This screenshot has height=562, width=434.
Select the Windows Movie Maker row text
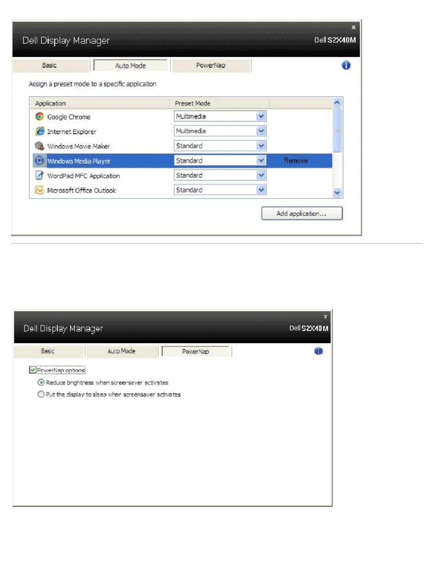(x=78, y=146)
